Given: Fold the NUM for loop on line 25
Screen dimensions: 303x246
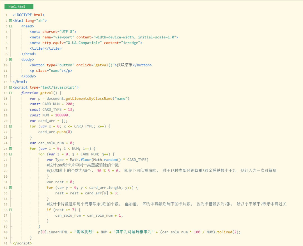Looking at the screenshot, I should tap(10, 148).
